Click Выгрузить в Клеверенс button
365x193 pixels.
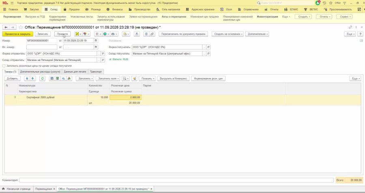(174, 79)
